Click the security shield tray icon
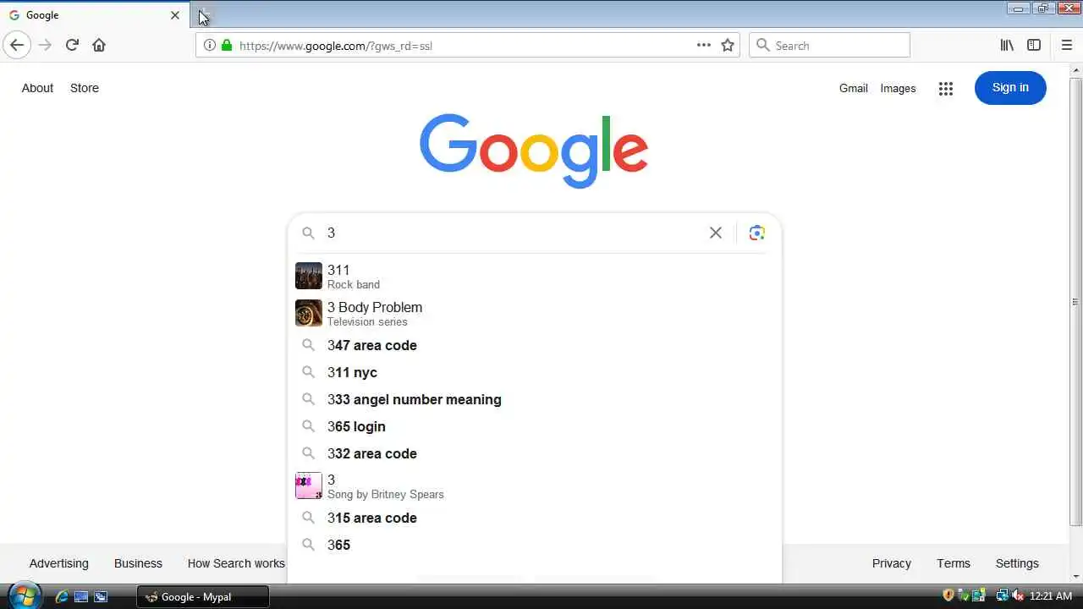 (x=948, y=595)
